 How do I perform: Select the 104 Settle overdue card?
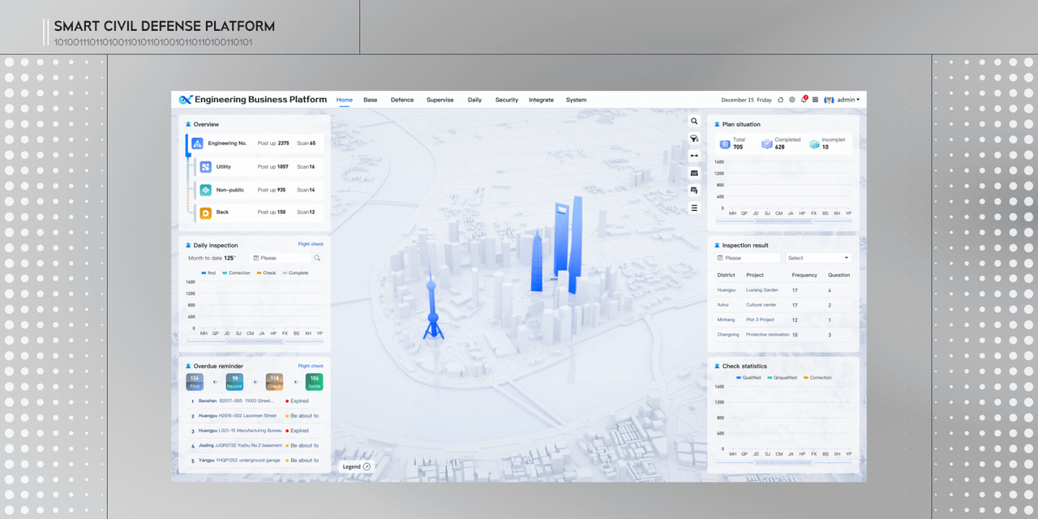point(314,381)
